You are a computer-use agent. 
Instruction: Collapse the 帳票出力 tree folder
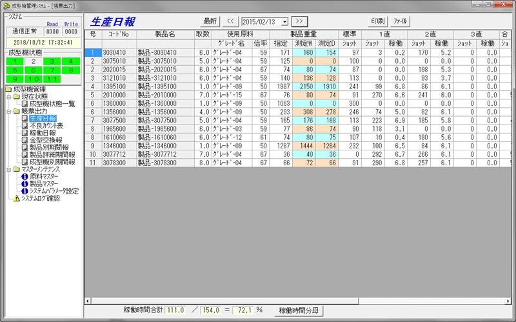[8, 111]
